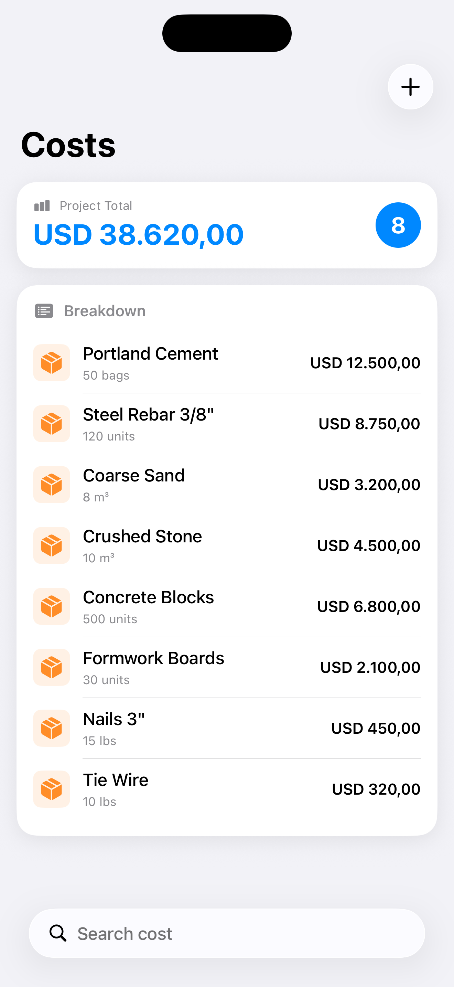
Task: Click the Breakdown list icon
Action: pos(44,311)
